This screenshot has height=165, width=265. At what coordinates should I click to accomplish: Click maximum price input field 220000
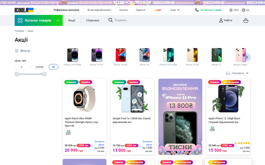39,67
